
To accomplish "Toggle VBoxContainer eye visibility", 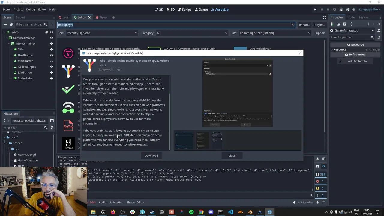I will pos(52,43).
